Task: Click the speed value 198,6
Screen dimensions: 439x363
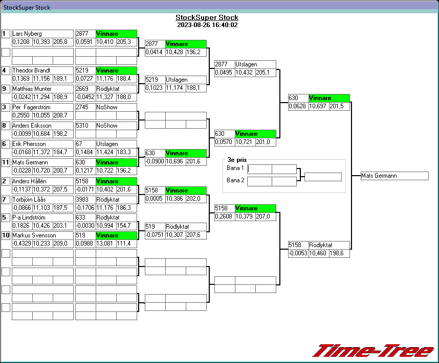Action: click(339, 253)
